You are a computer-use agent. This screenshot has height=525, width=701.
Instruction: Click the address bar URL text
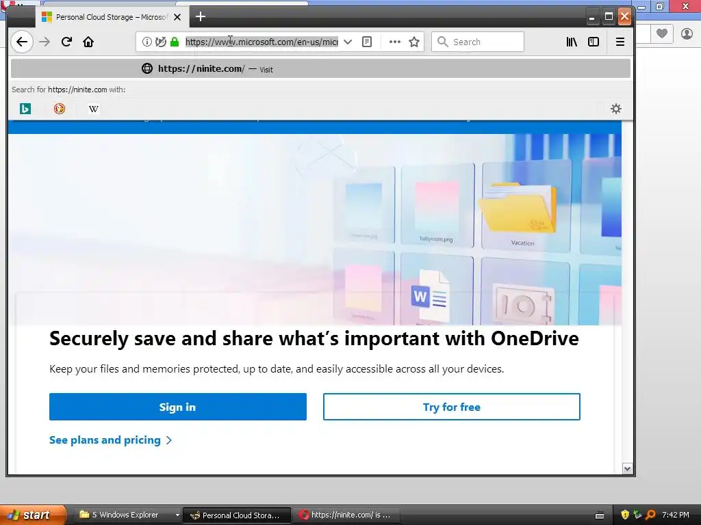[262, 42]
